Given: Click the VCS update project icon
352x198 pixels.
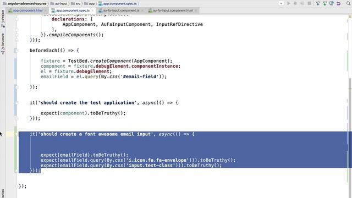Looking at the screenshot, I should pos(318,3).
